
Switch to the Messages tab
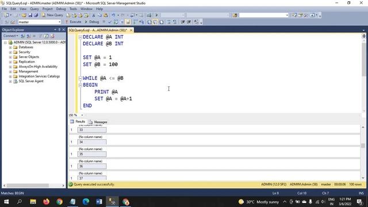click(x=98, y=122)
